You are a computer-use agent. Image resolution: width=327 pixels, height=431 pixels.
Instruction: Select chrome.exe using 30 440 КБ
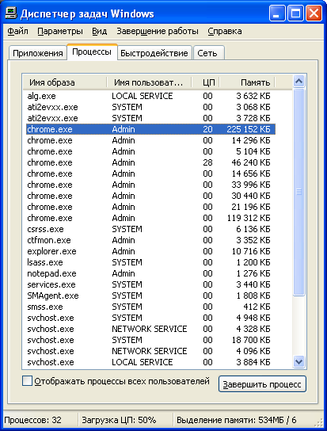coord(150,196)
